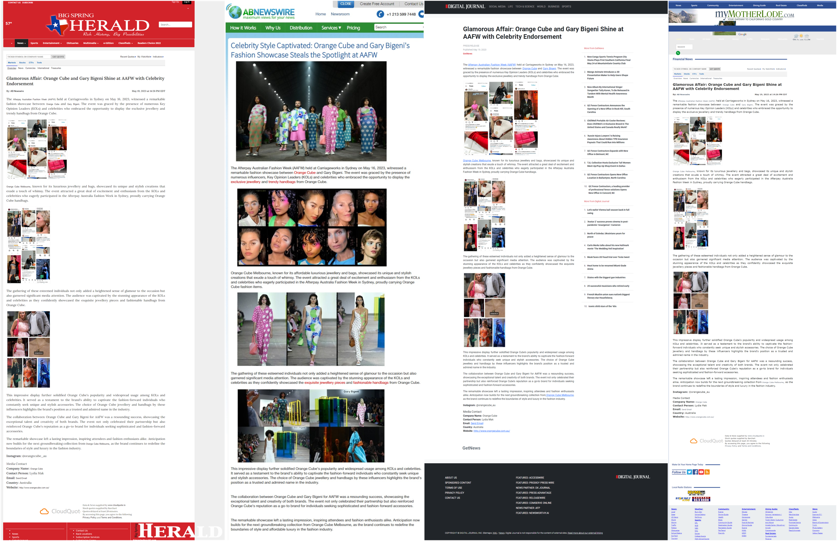Image resolution: width=837 pixels, height=541 pixels.
Task: Focus Herald search box
Action: [175, 25]
